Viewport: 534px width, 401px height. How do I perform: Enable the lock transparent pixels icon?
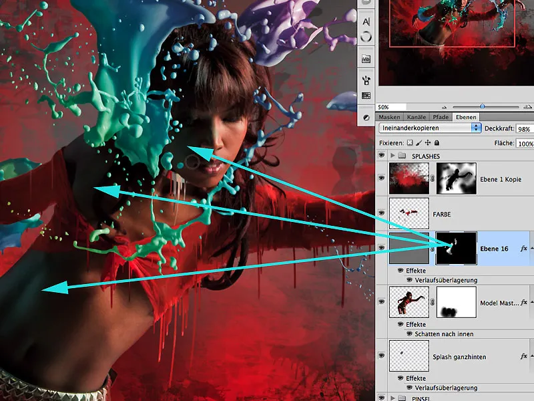pos(409,142)
